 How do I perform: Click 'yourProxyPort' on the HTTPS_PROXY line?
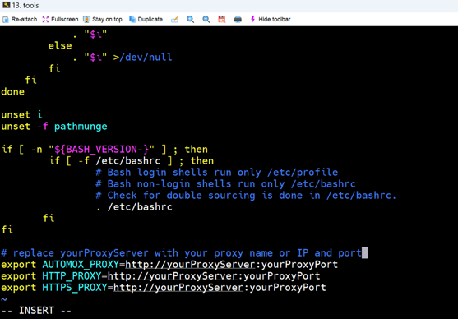(288, 288)
